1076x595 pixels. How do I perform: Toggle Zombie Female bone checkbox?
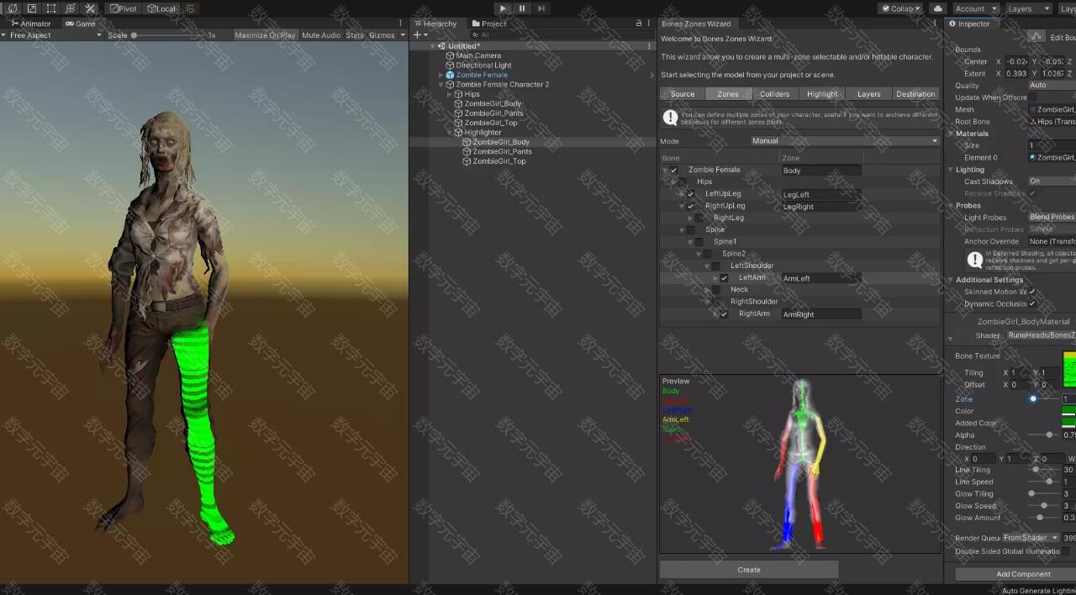673,171
